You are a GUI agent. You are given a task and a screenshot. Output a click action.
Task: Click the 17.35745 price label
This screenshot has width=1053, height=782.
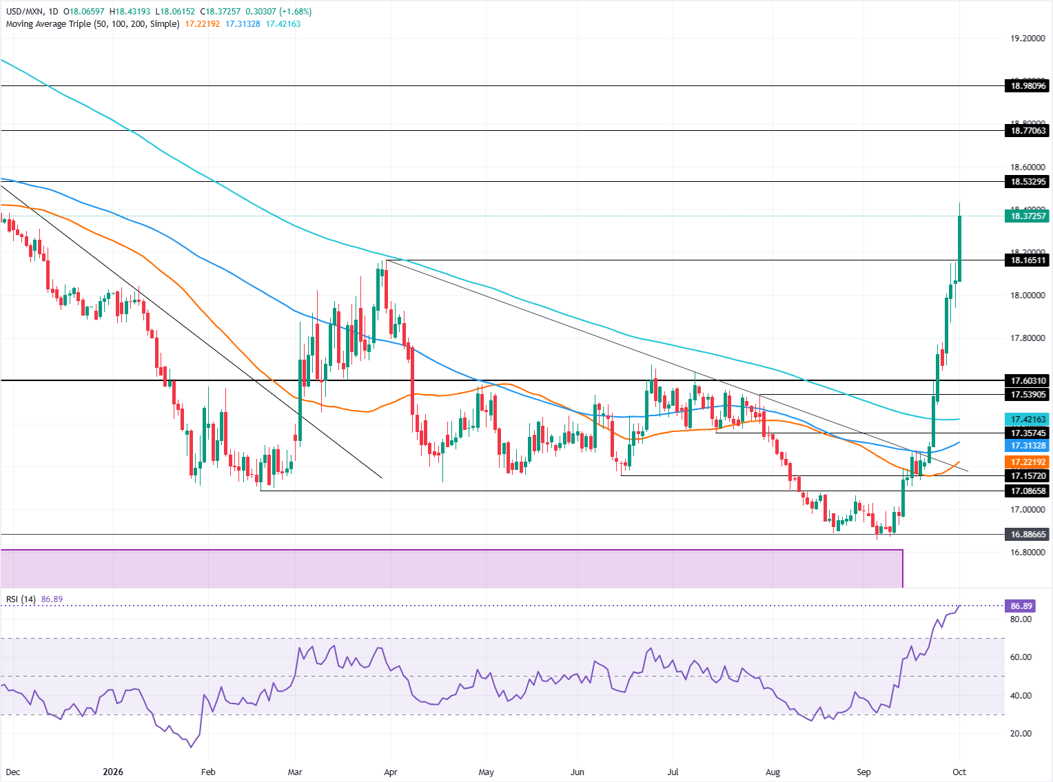[1028, 433]
